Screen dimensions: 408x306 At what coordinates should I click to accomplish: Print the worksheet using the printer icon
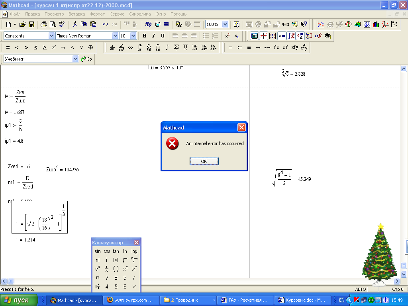pyautogui.click(x=44, y=24)
